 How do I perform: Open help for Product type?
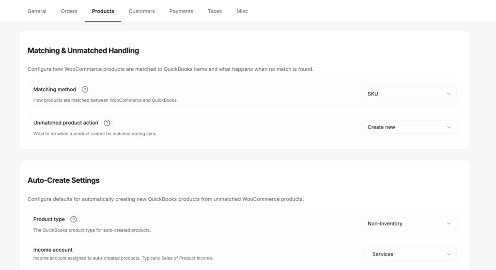tap(74, 220)
